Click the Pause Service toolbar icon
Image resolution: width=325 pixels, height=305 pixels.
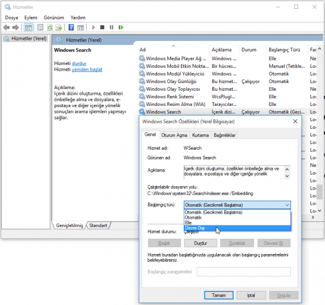[x=111, y=27]
